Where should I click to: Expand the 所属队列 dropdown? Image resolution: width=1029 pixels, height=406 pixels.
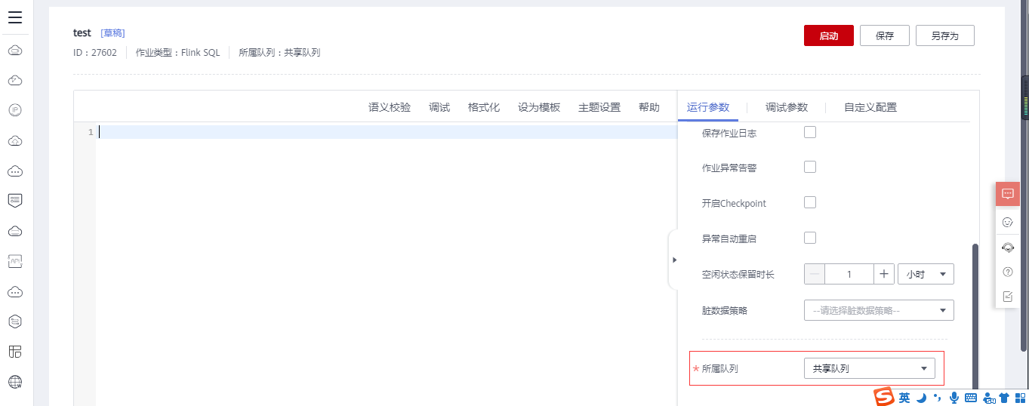click(869, 368)
